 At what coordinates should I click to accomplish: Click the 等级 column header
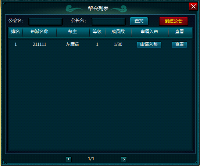97,32
